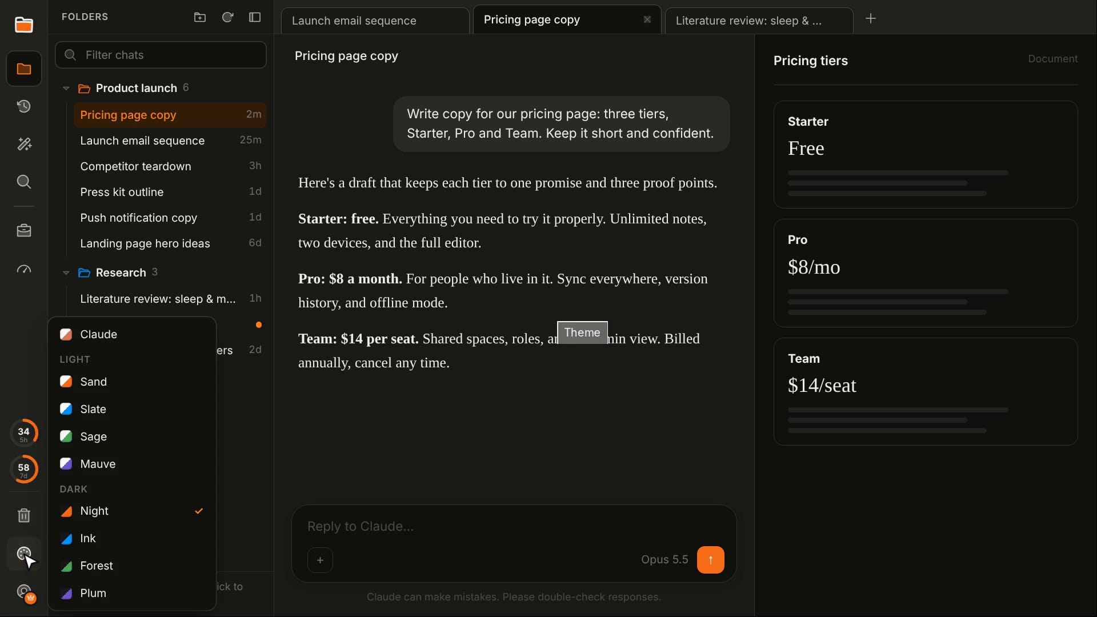Open the gauge usage icon
Image resolution: width=1097 pixels, height=617 pixels.
23,269
